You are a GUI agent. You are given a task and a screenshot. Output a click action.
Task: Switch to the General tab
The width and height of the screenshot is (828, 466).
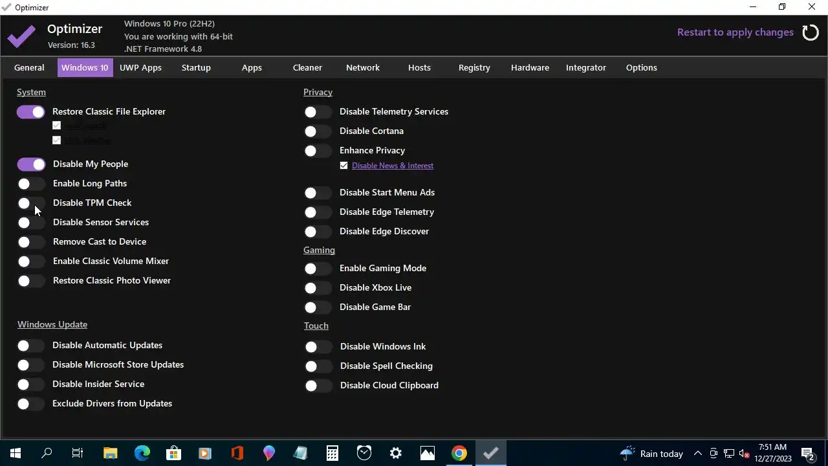click(29, 67)
